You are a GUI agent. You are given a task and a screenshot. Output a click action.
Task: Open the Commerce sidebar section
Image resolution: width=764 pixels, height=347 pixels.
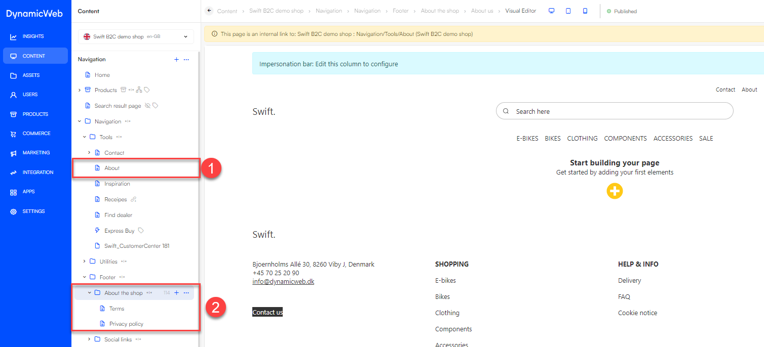point(36,134)
